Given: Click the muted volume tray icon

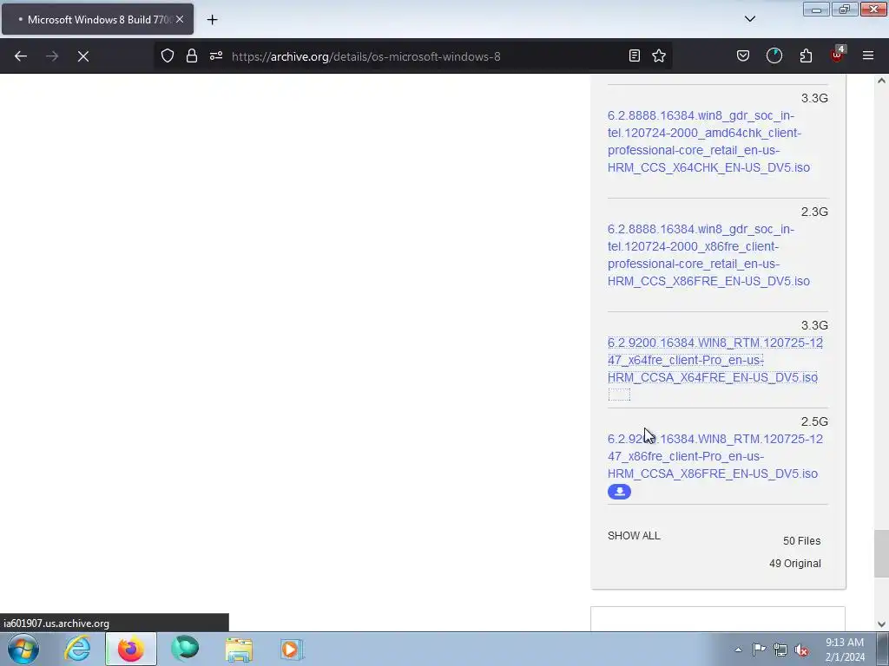Looking at the screenshot, I should point(801,650).
